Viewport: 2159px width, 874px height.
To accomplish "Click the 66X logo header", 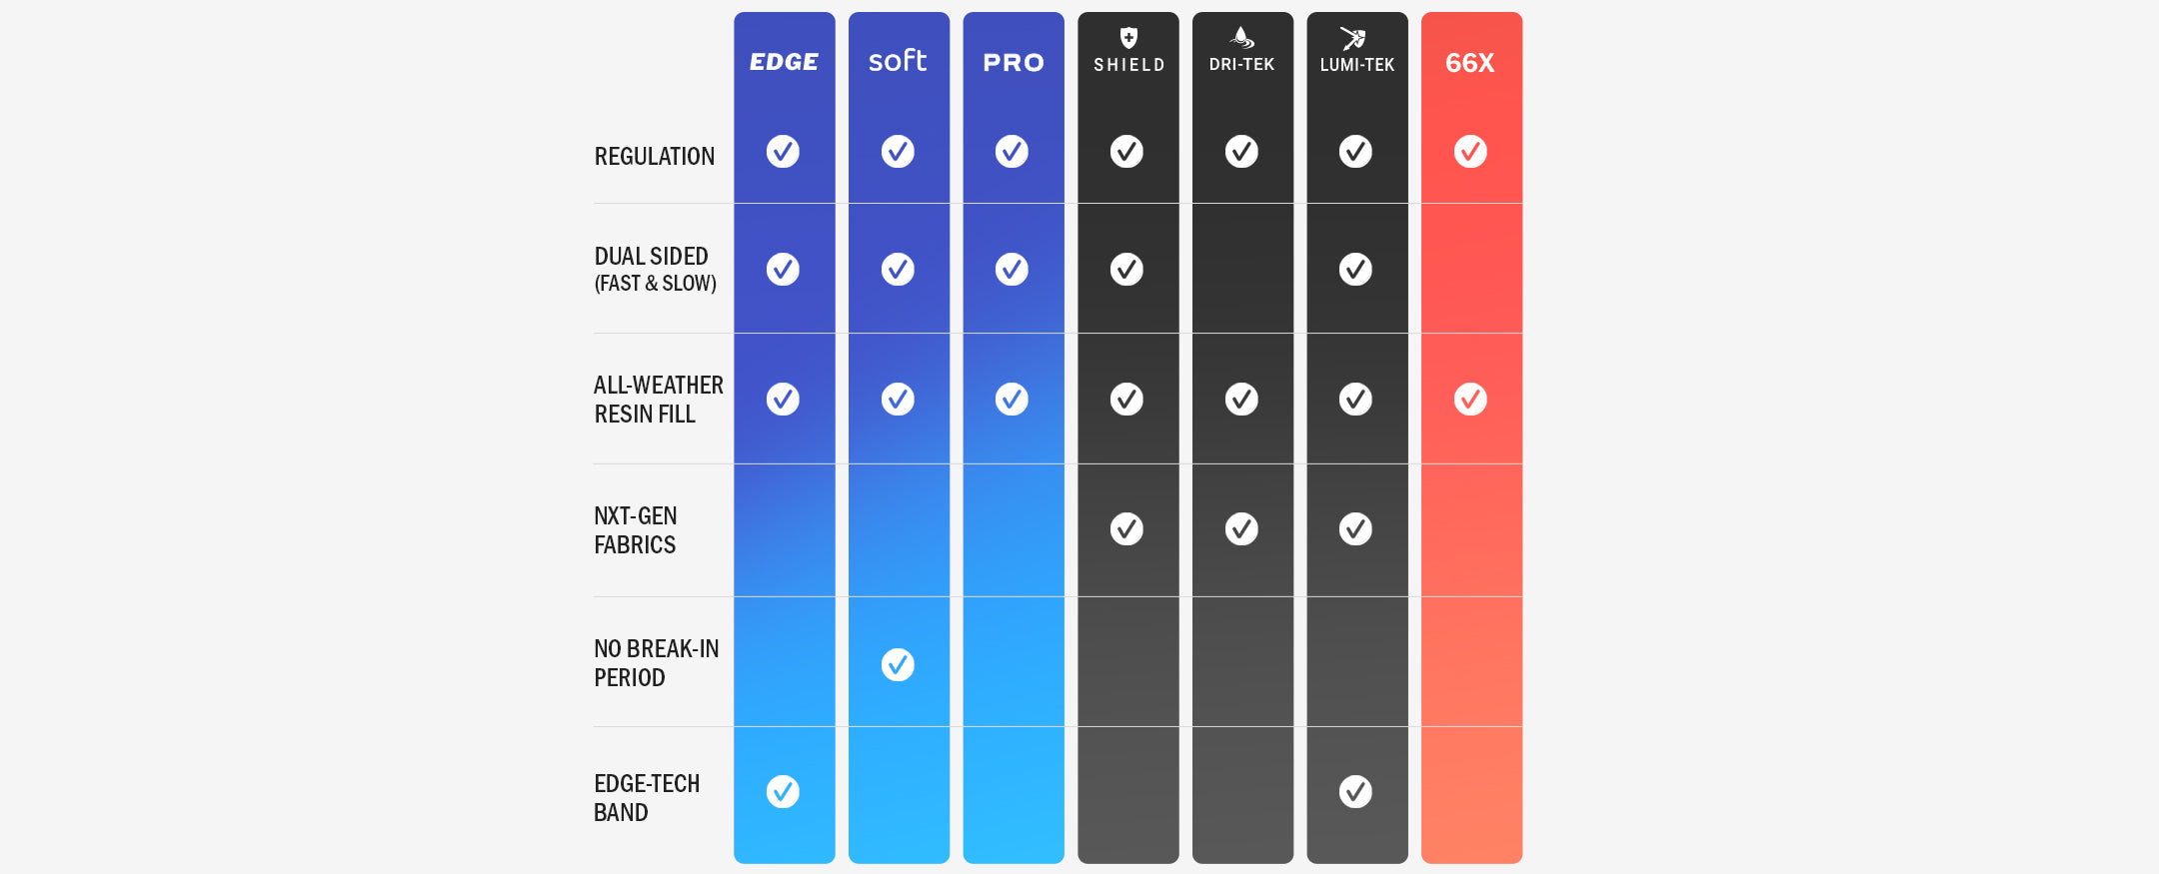I will pyautogui.click(x=1470, y=63).
